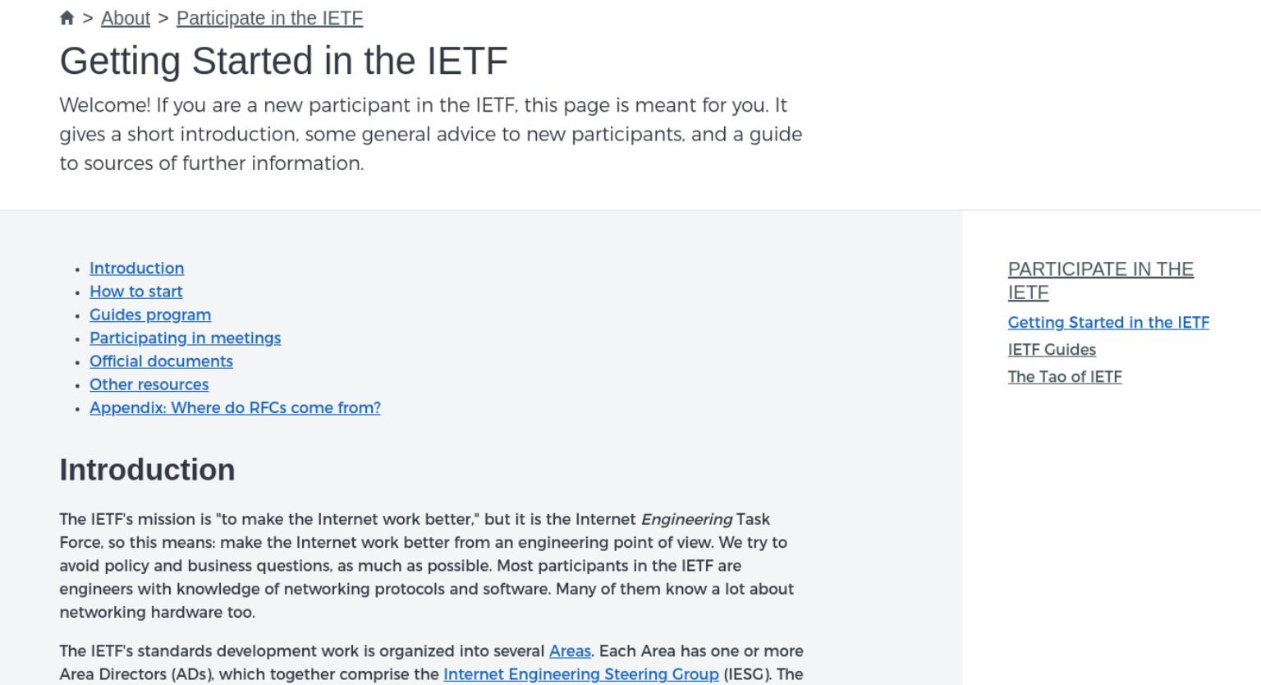Open the About breadcrumb link
Image resolution: width=1261 pixels, height=685 pixels.
point(126,18)
